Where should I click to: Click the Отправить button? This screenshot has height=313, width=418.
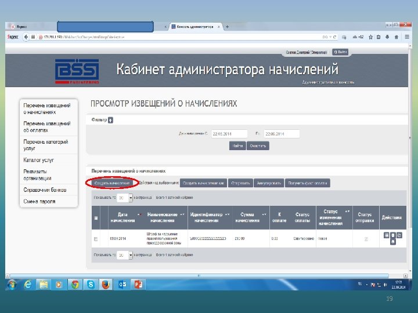coord(240,183)
